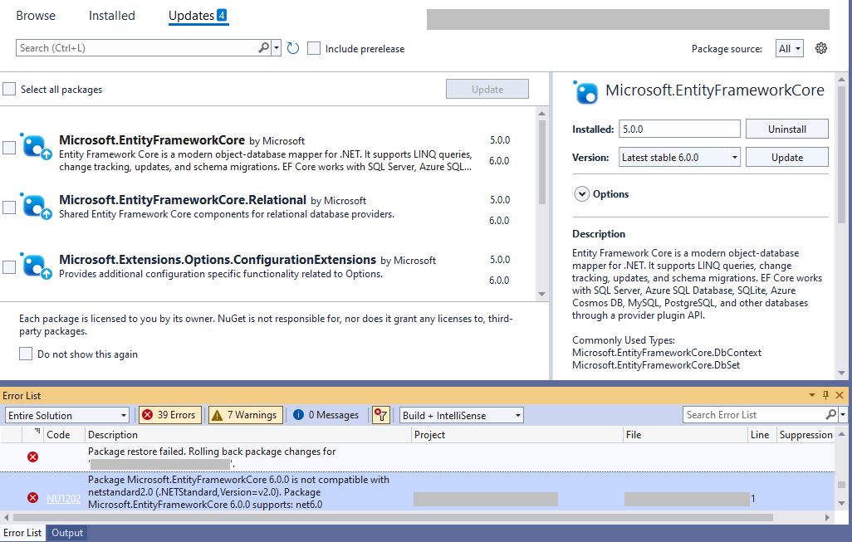Click the search magnifier in package search box
Image resolution: width=852 pixels, height=542 pixels.
[263, 48]
